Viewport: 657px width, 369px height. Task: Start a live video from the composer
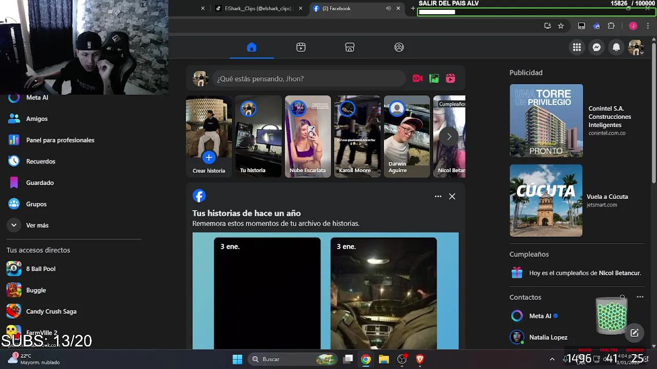418,78
